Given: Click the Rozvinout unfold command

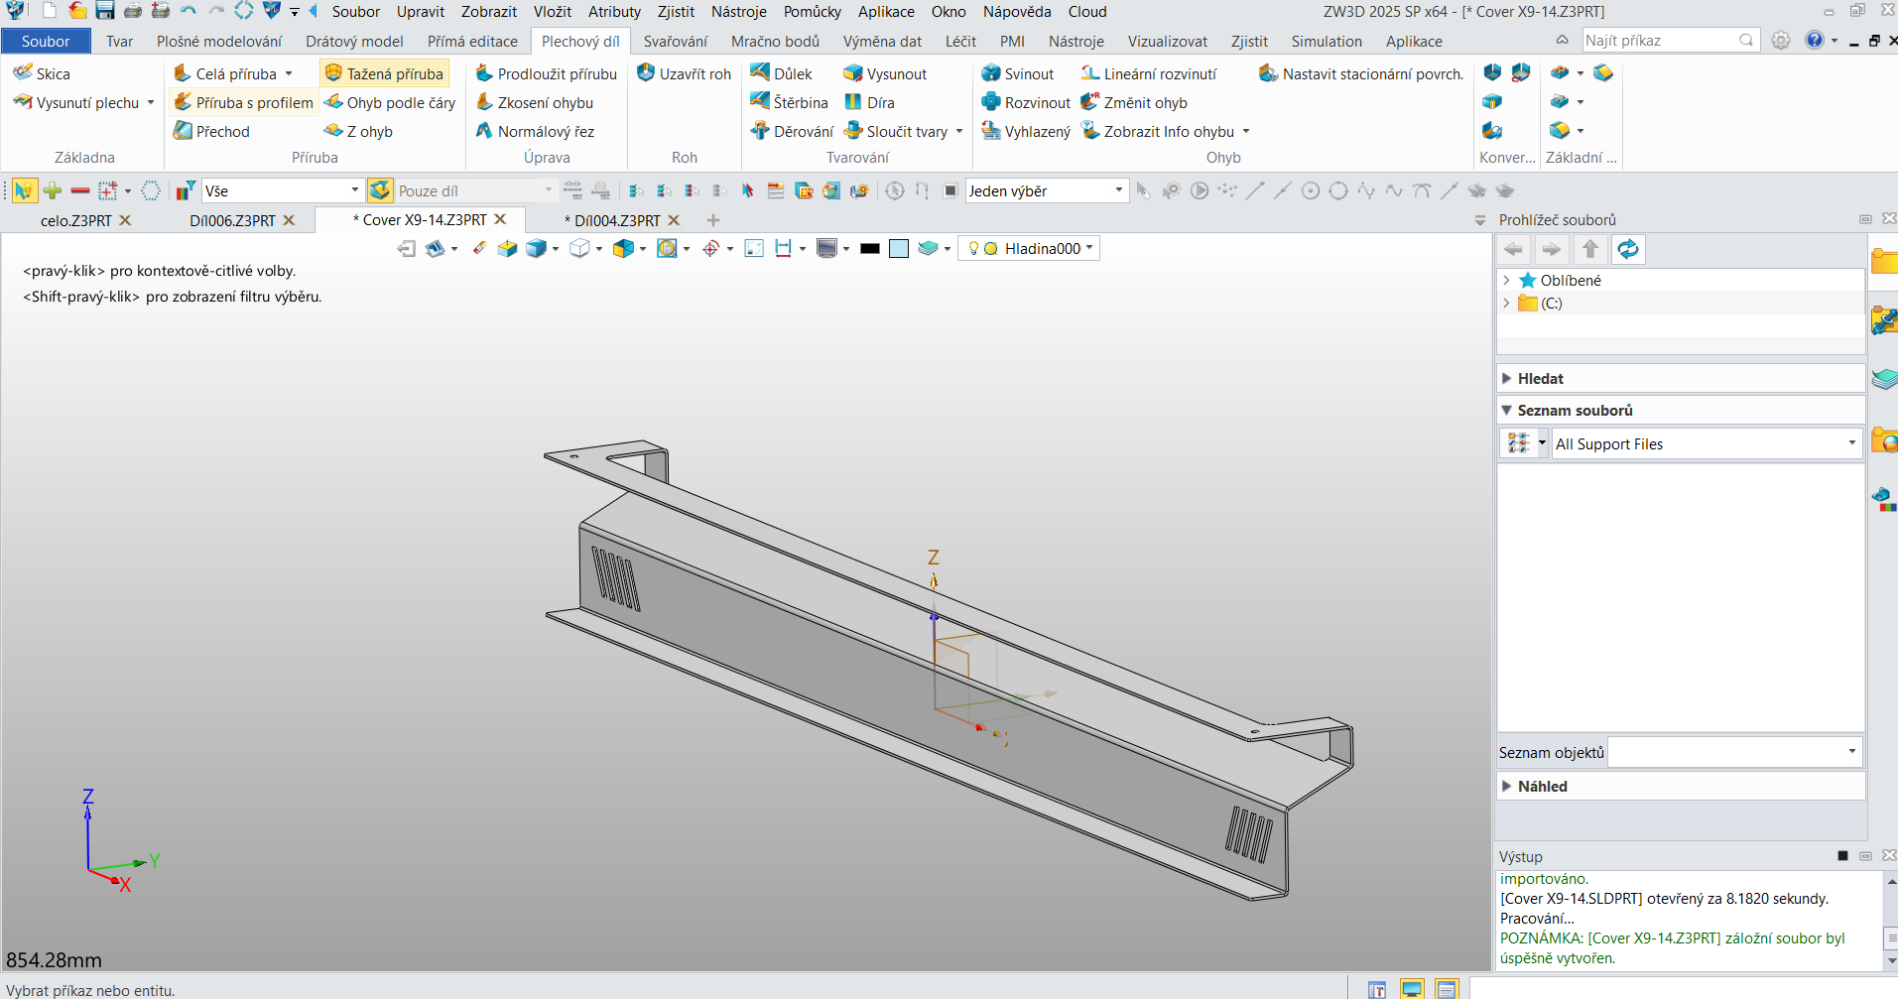Looking at the screenshot, I should 1026,102.
